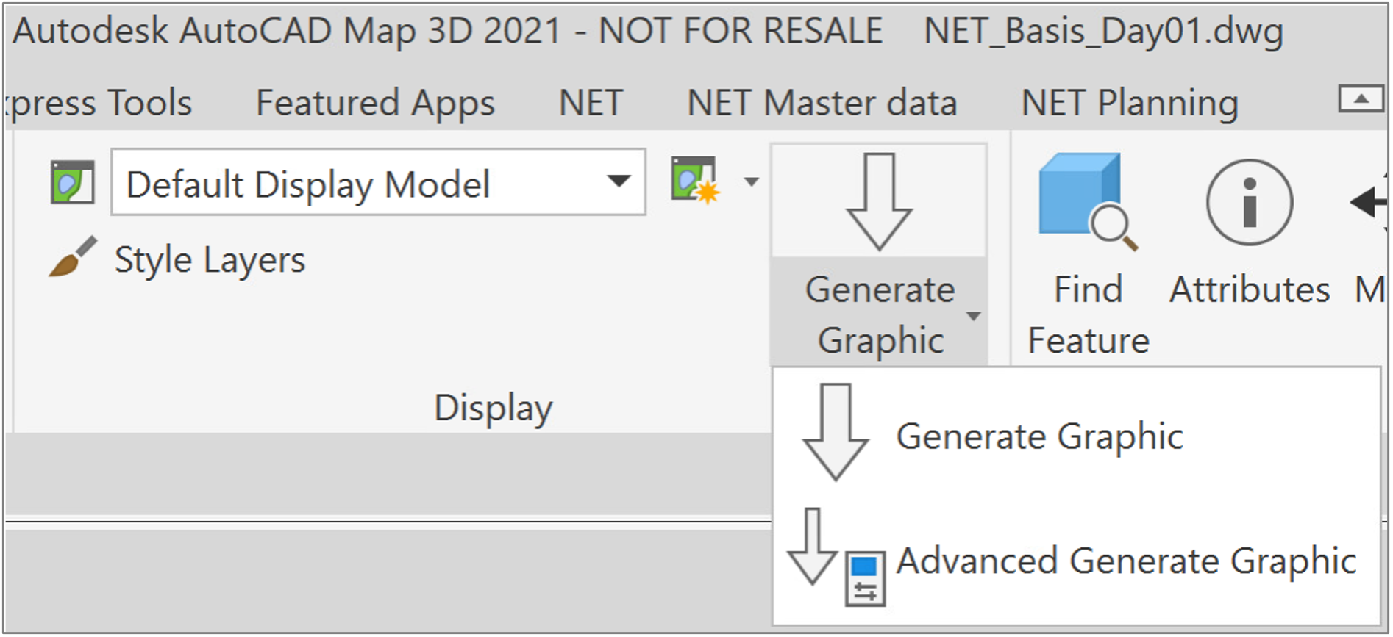The width and height of the screenshot is (1393, 637).
Task: Click the Display panel title
Action: click(493, 408)
